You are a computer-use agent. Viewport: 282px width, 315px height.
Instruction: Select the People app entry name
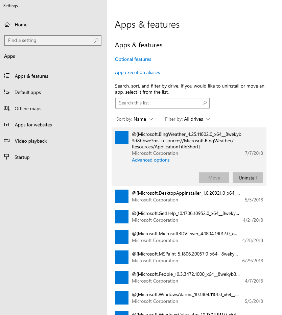point(186,274)
